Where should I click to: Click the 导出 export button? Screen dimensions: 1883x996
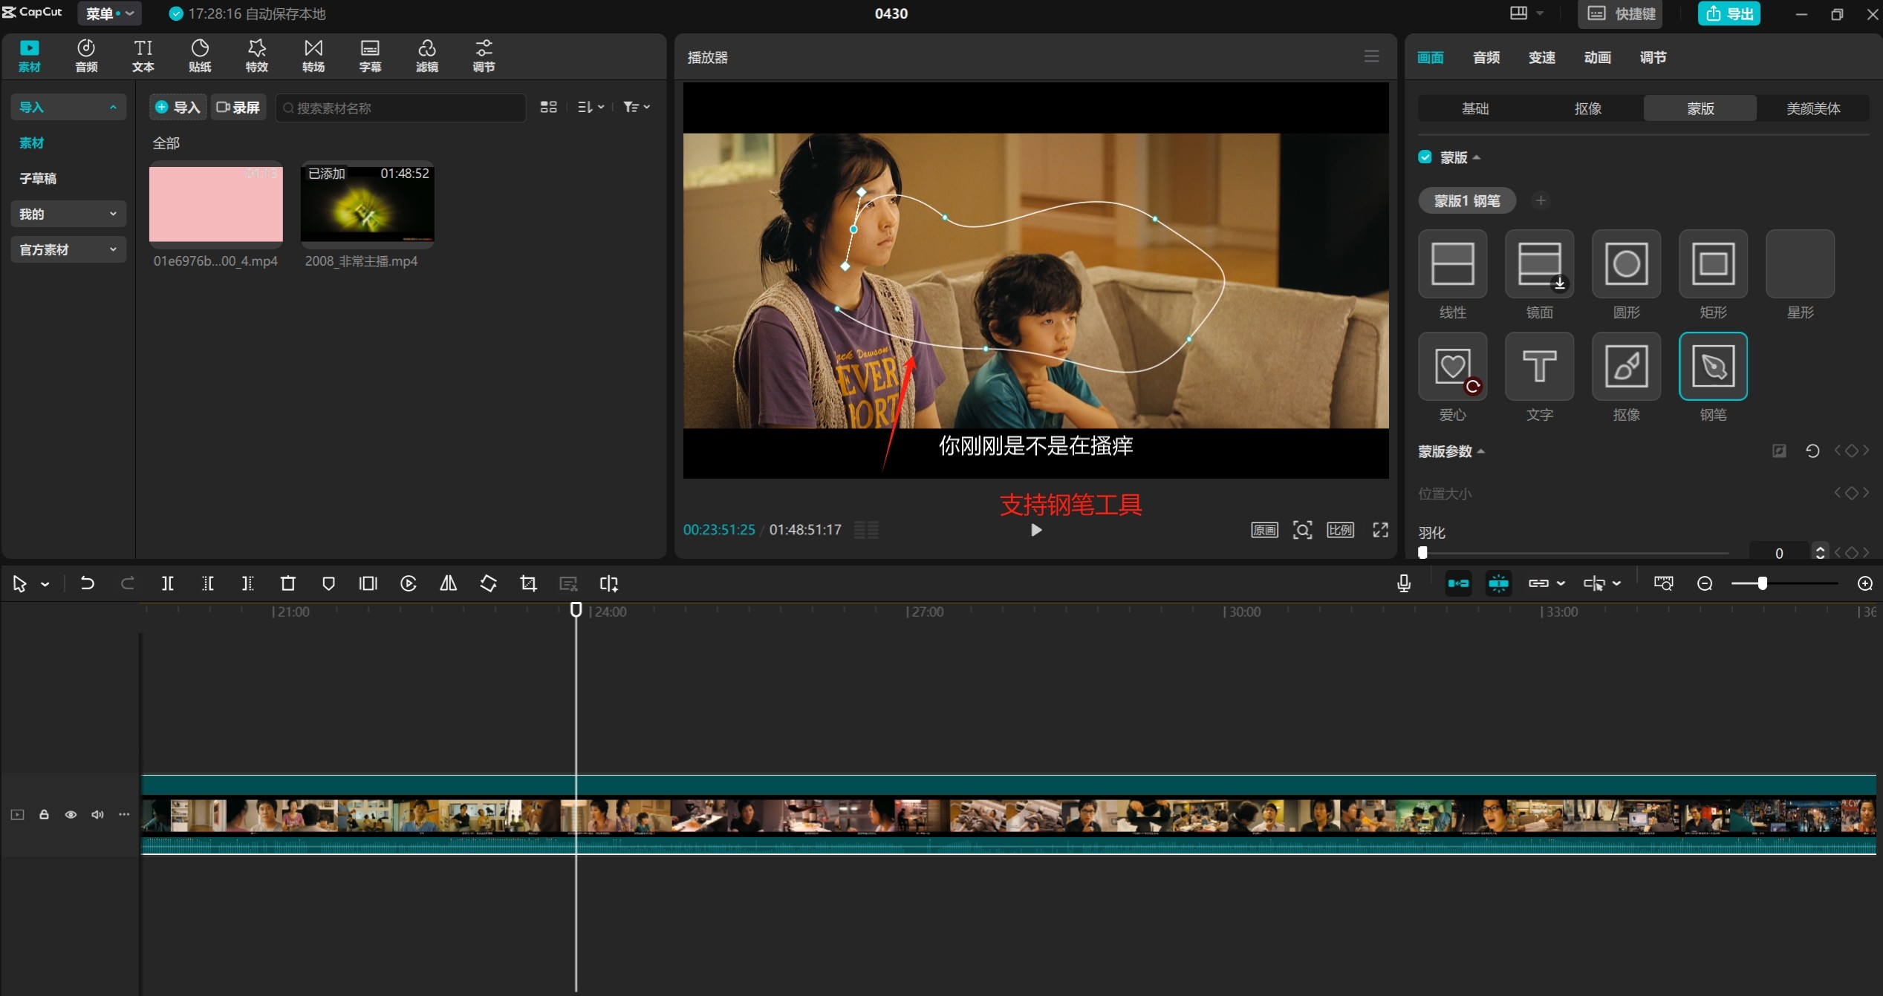[x=1728, y=13]
